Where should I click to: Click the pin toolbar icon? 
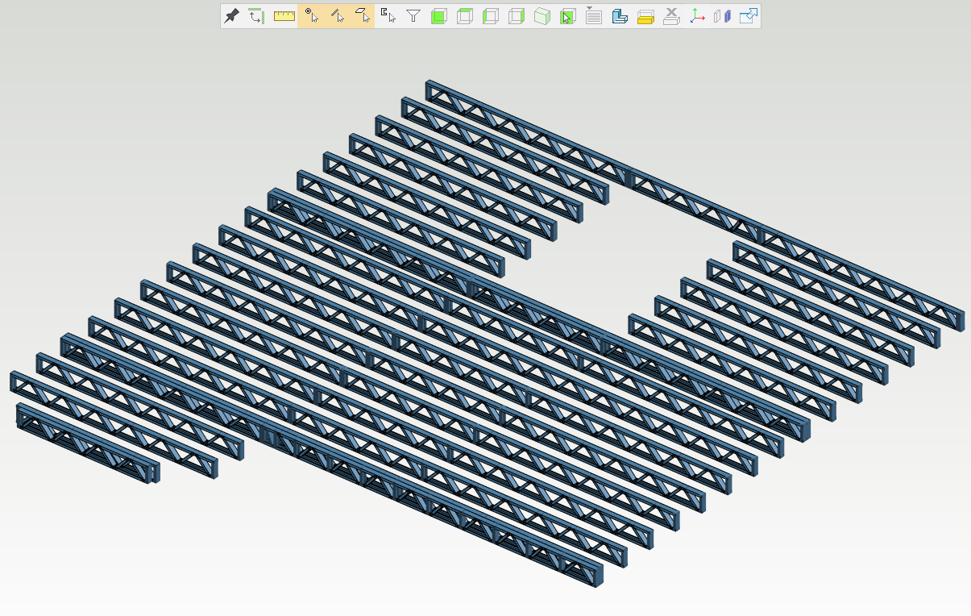coord(232,16)
